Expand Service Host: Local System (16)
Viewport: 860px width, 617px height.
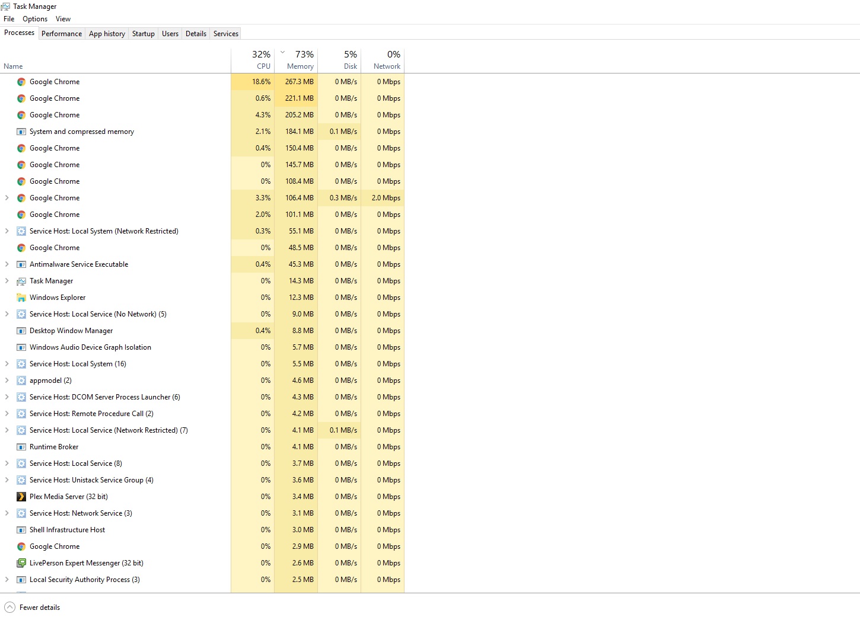(7, 364)
